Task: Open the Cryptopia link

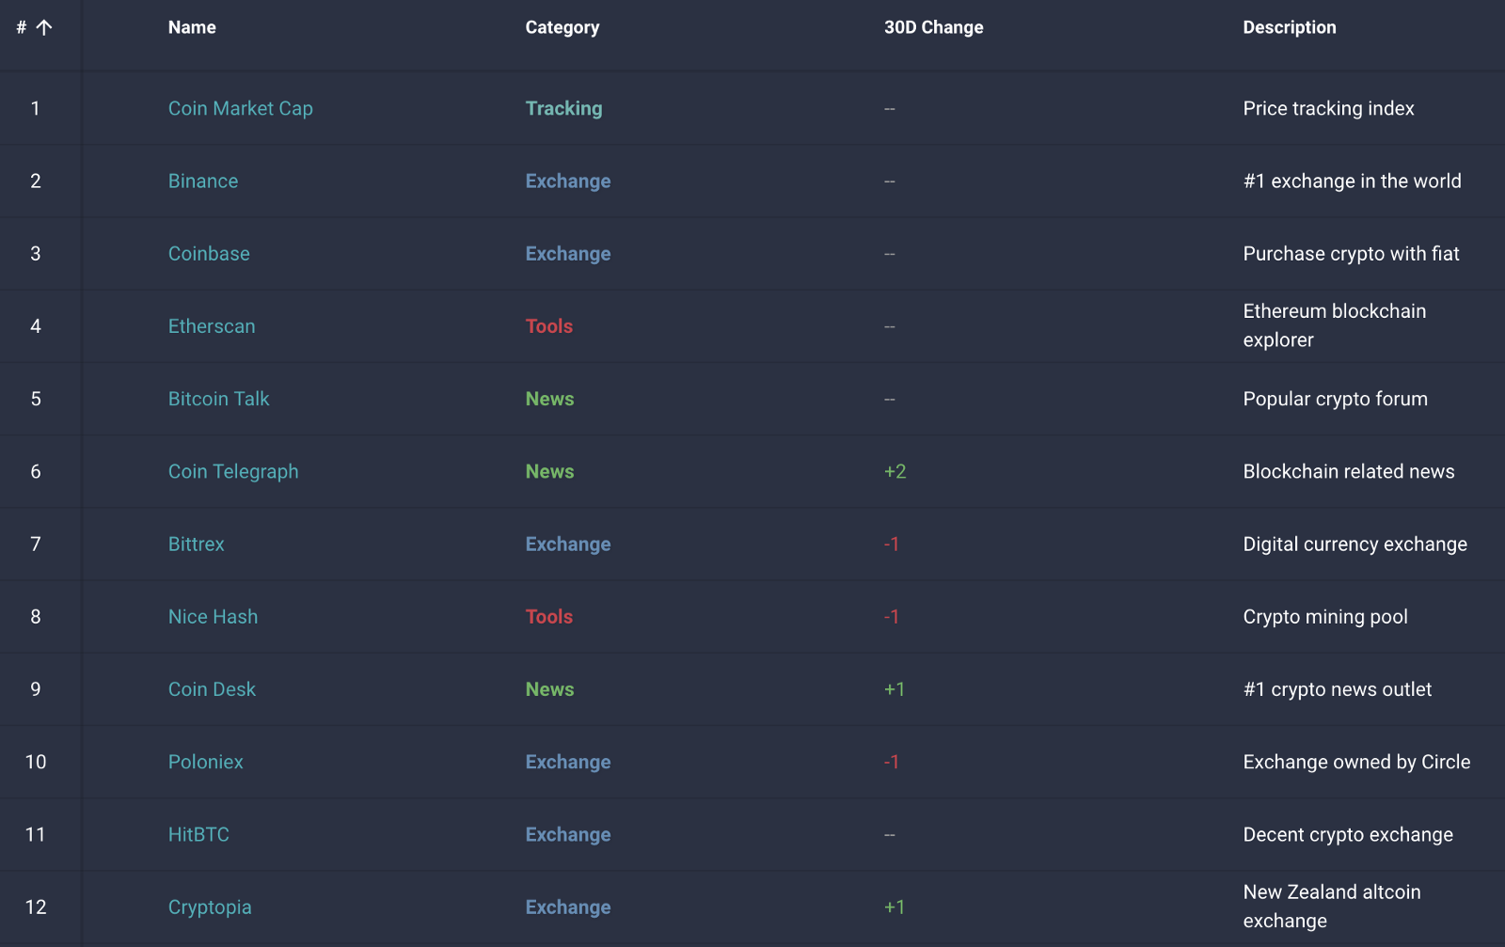Action: [x=210, y=907]
